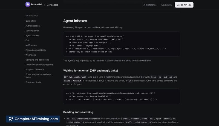Select Agent inboxes in the sidebar
Viewport: 219px width, 126px height.
click(32, 36)
